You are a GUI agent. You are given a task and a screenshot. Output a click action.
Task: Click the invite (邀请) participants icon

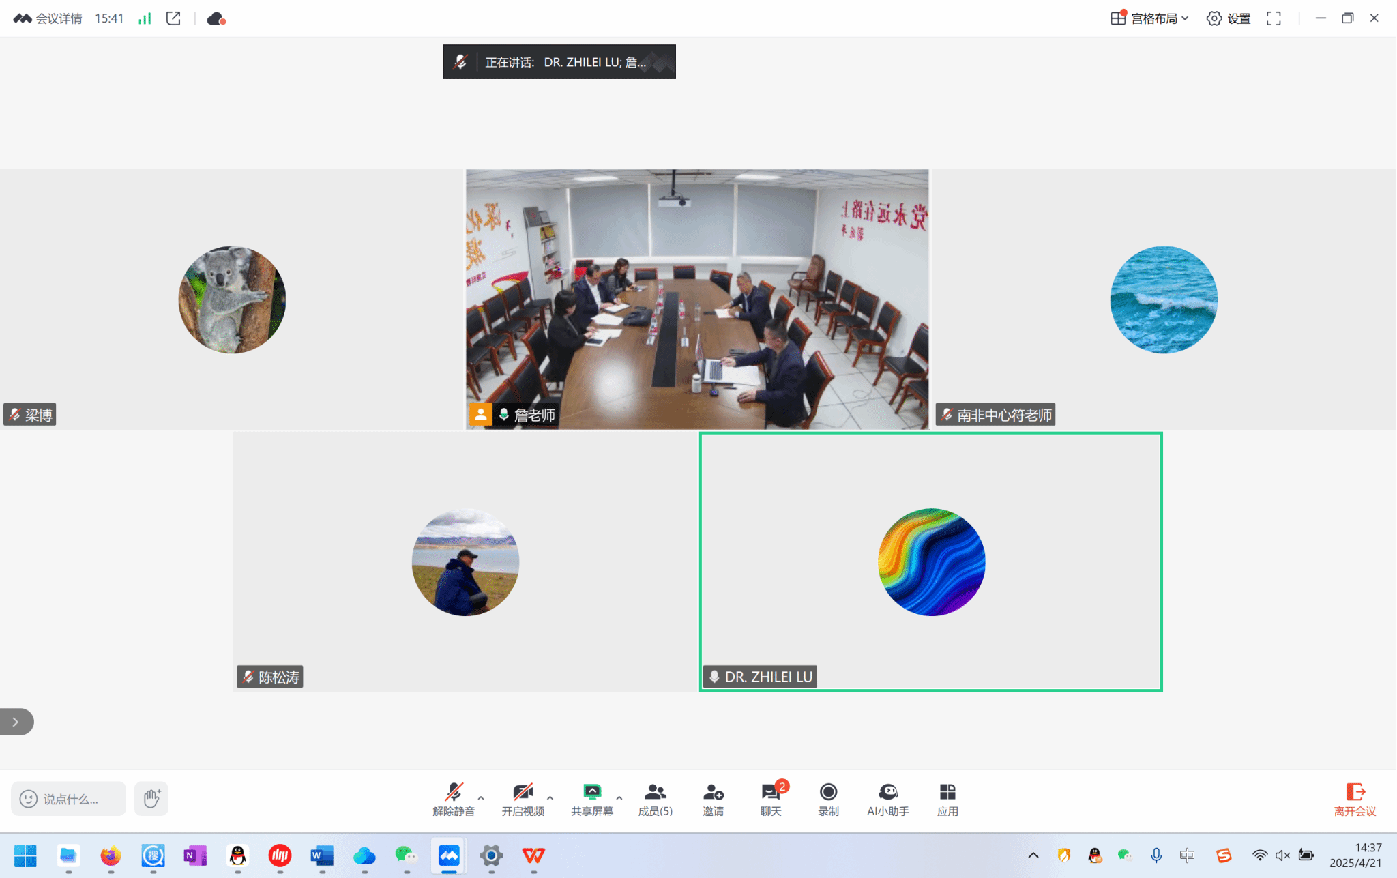pos(713,798)
